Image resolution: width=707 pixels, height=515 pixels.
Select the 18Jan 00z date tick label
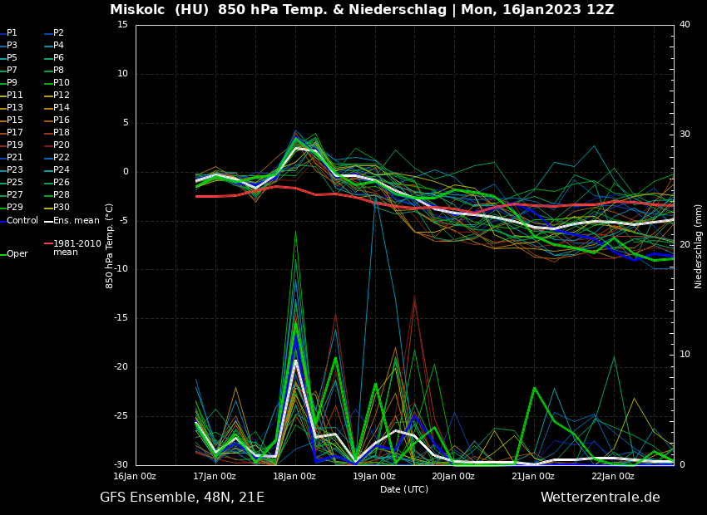pos(294,477)
